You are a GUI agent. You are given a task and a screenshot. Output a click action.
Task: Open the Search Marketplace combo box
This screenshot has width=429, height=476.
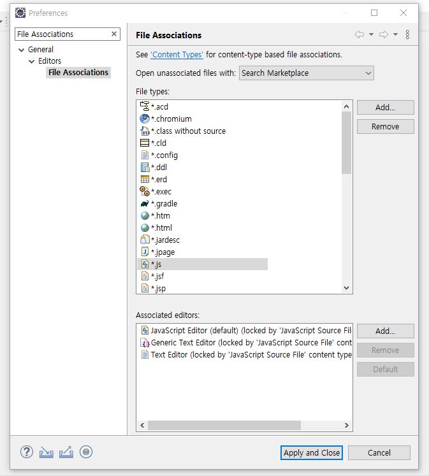pyautogui.click(x=307, y=73)
